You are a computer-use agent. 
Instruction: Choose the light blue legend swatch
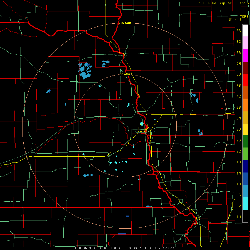pyautogui.click(x=245, y=191)
